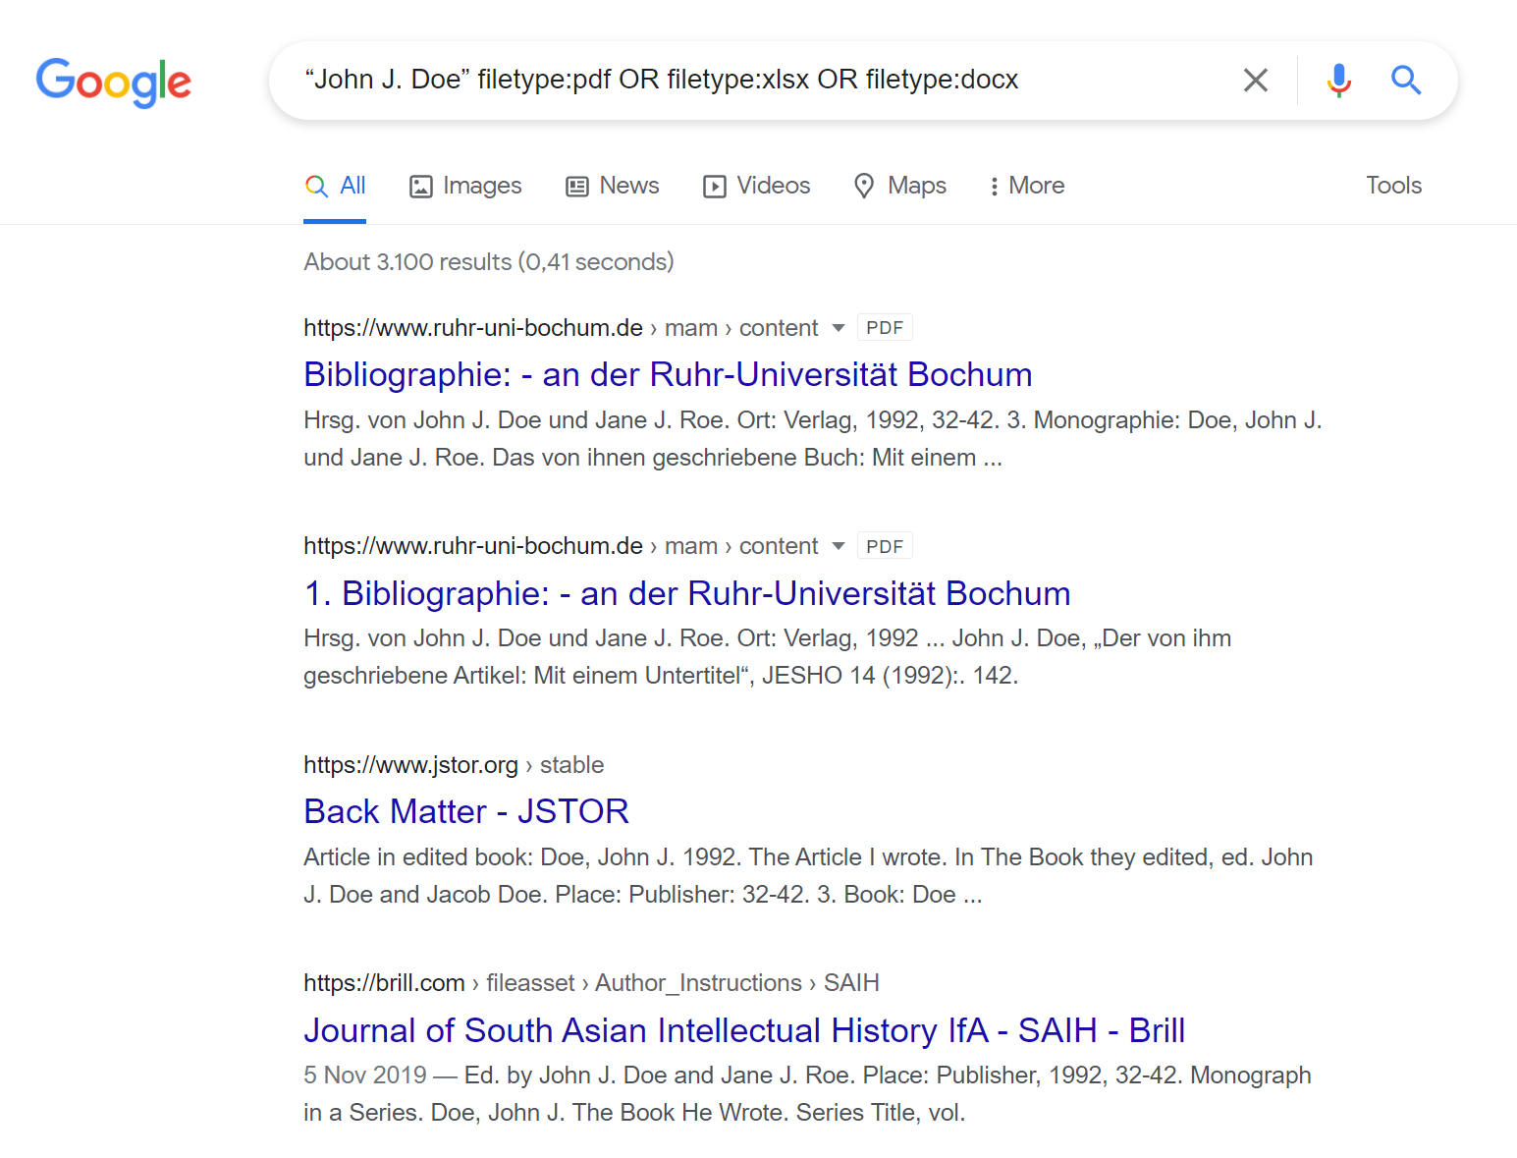Submit search with the magnifying glass icon

[1406, 80]
